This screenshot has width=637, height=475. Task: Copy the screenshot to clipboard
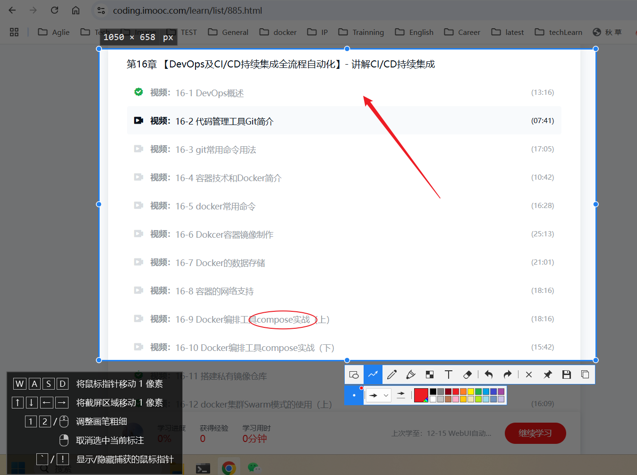coord(585,375)
